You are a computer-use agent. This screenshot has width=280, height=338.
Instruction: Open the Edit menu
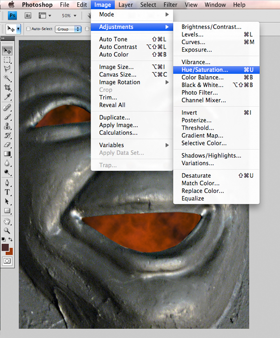(x=82, y=4)
